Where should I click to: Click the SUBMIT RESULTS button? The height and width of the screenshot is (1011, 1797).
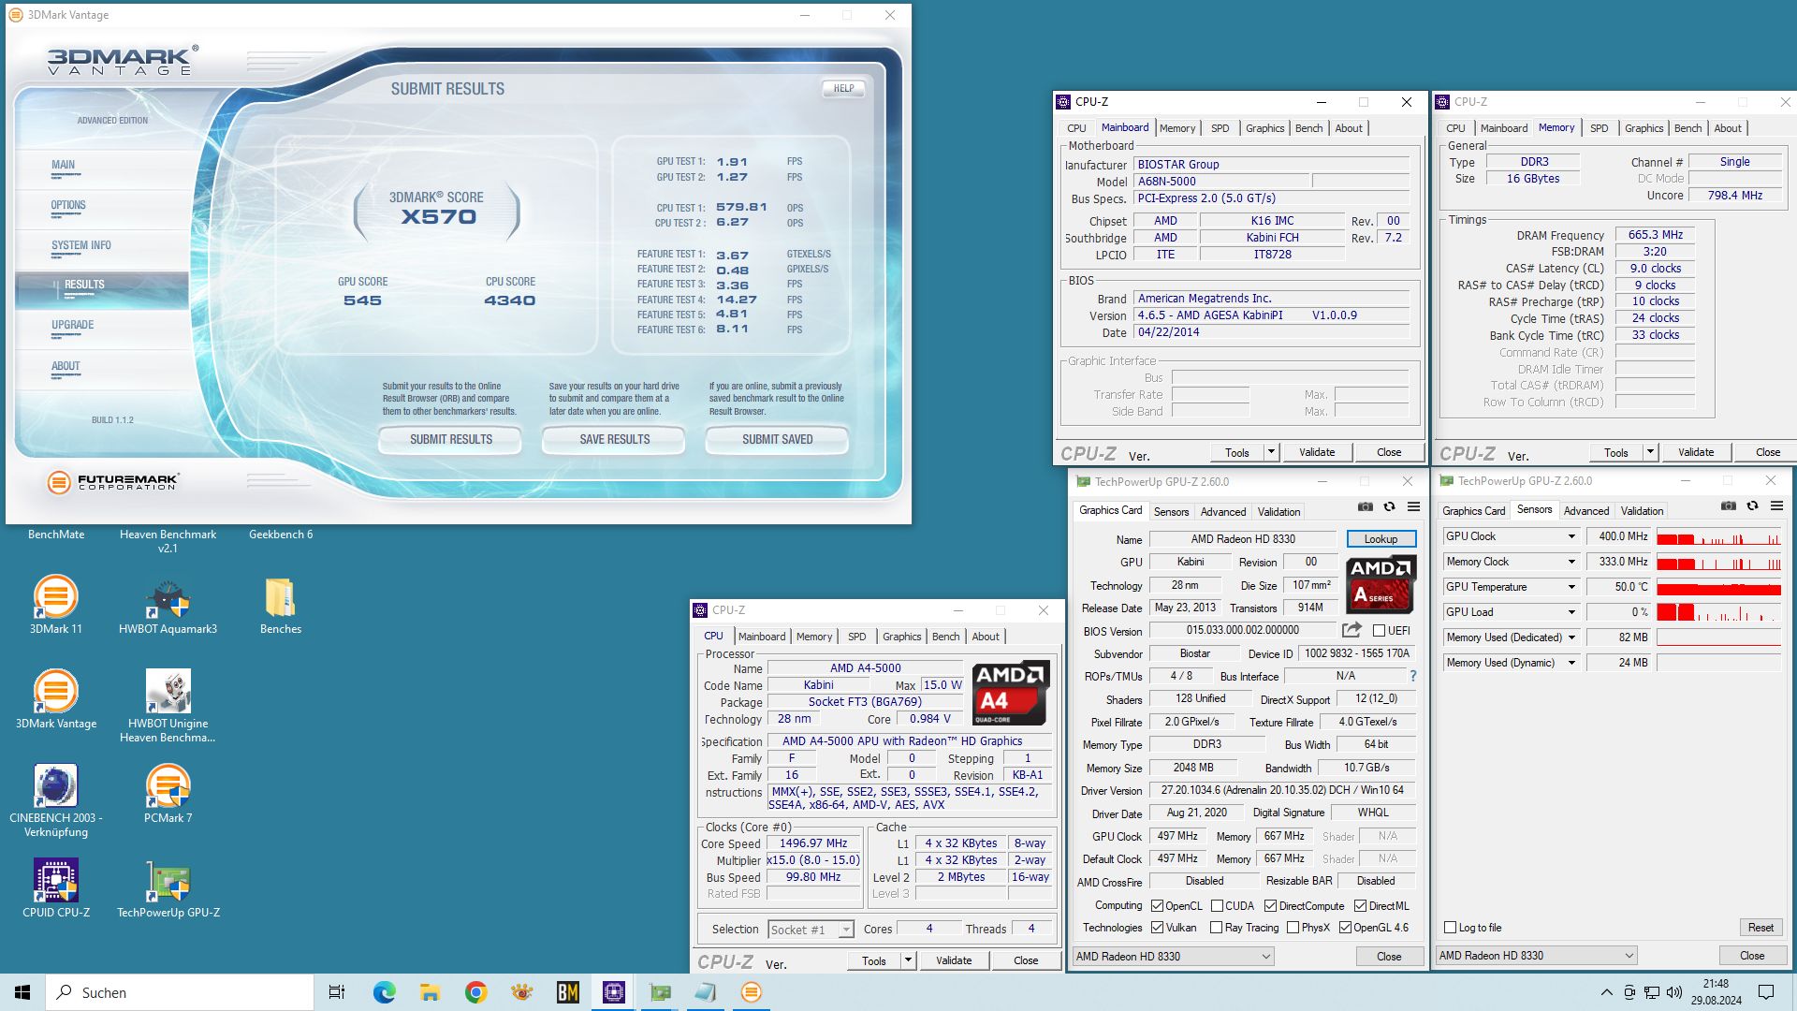pos(450,439)
